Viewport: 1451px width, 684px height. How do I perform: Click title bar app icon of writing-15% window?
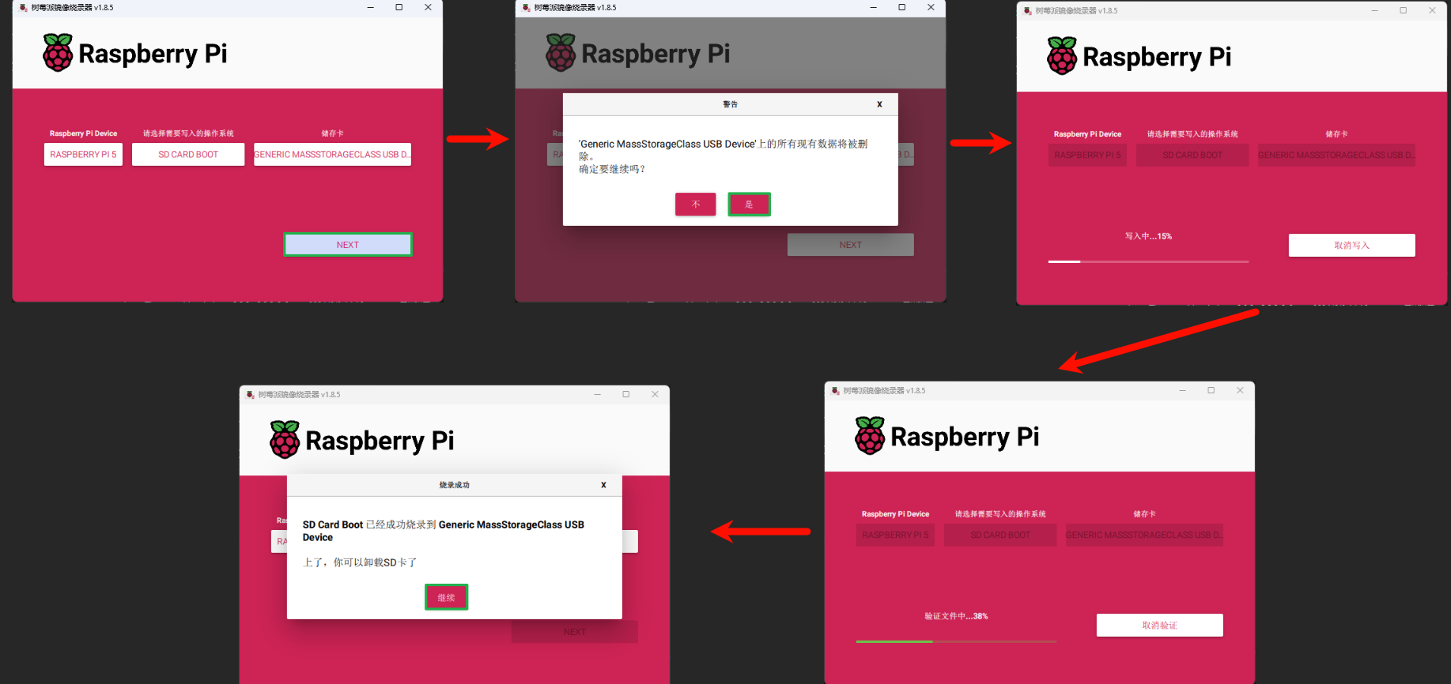pos(1027,11)
